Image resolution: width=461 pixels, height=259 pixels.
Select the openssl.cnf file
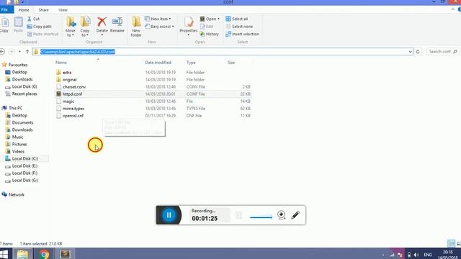point(73,116)
